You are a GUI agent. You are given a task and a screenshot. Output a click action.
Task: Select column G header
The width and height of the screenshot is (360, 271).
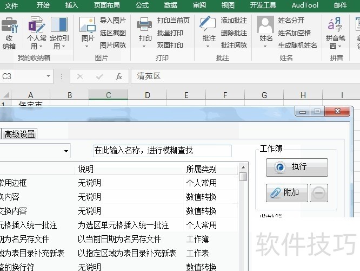(264, 95)
